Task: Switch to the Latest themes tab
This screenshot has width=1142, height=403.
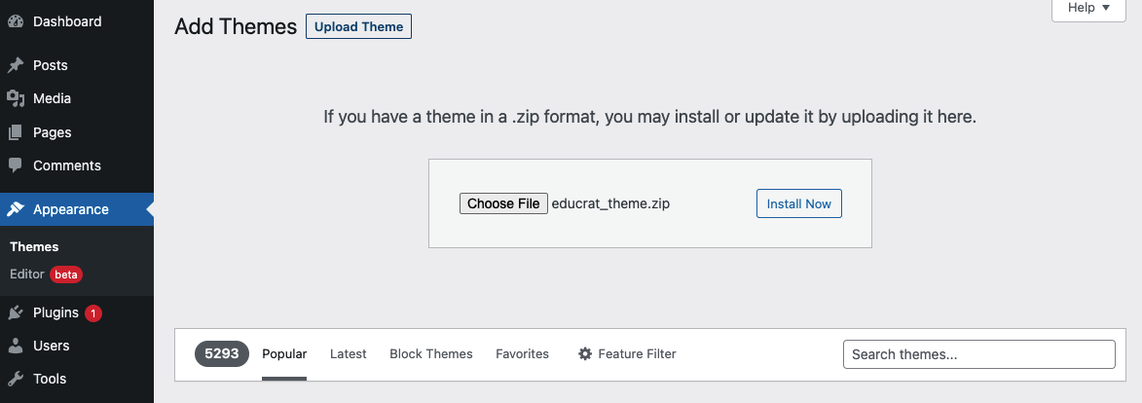Action: pos(349,354)
